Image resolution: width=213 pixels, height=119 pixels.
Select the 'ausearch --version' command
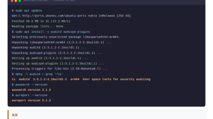tap(30, 85)
